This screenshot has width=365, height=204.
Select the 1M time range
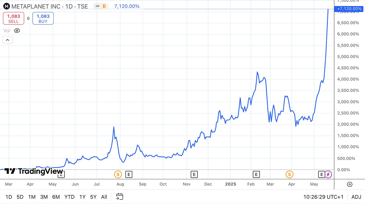tap(32, 197)
